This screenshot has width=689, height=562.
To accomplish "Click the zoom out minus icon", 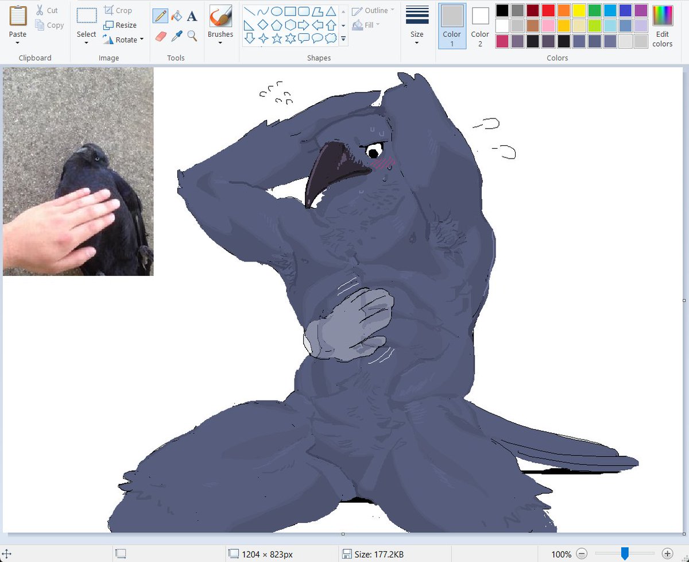I will 581,554.
